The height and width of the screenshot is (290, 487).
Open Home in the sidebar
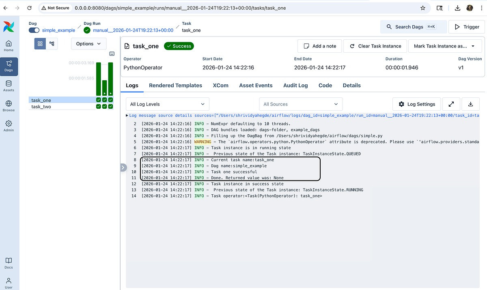point(9,46)
